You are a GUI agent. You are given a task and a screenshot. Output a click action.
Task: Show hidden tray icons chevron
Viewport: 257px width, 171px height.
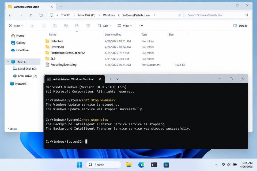(216, 165)
